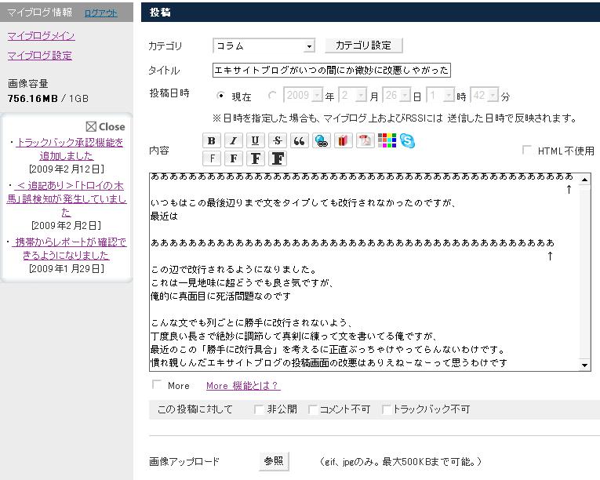Open the トロイの木馬 誤検知 news link
Image resolution: width=600 pixels, height=480 pixels.
pos(67,198)
